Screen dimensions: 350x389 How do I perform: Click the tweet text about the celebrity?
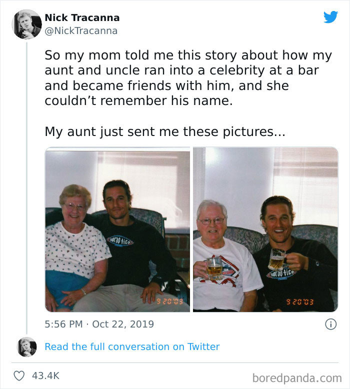pos(188,78)
